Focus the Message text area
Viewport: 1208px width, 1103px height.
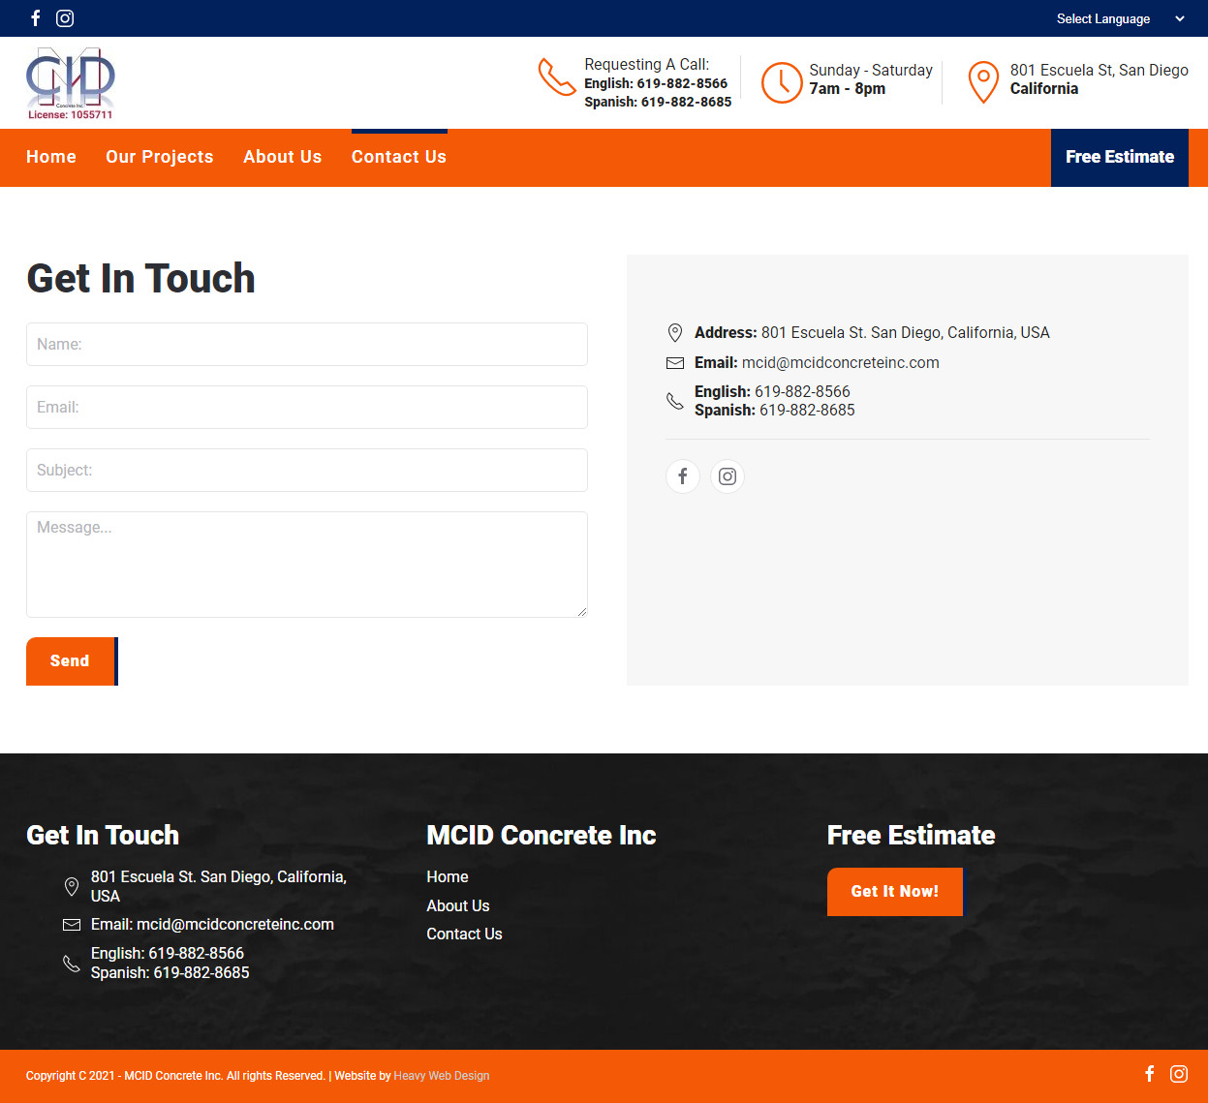pos(307,565)
